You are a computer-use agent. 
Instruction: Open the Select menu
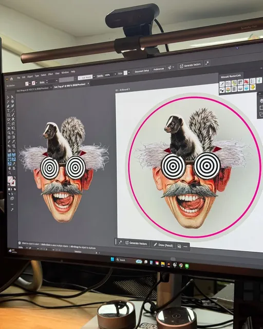point(43,75)
